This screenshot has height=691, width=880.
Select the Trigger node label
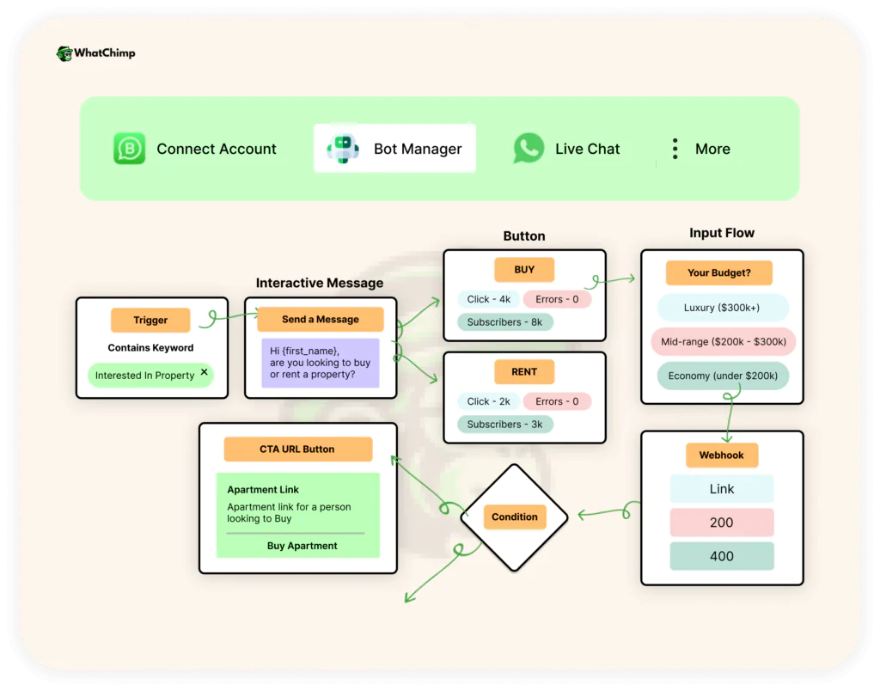(x=150, y=320)
